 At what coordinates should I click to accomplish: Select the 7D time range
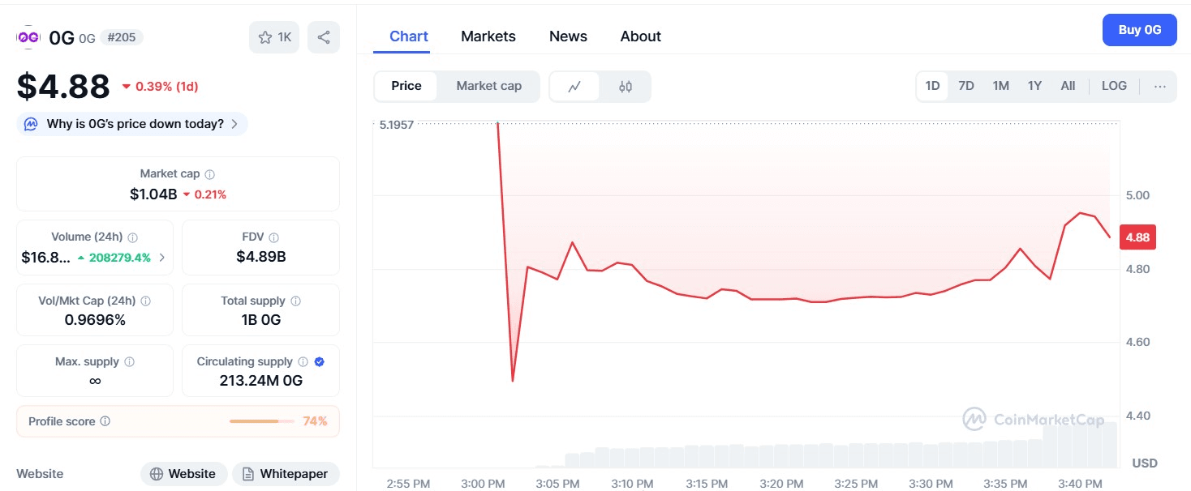966,86
